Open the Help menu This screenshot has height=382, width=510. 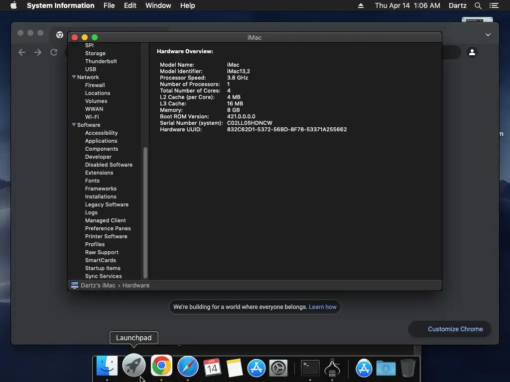[x=188, y=5]
